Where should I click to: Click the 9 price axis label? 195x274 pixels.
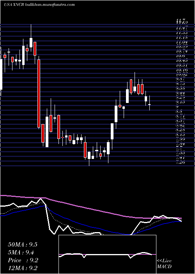(177, 107)
